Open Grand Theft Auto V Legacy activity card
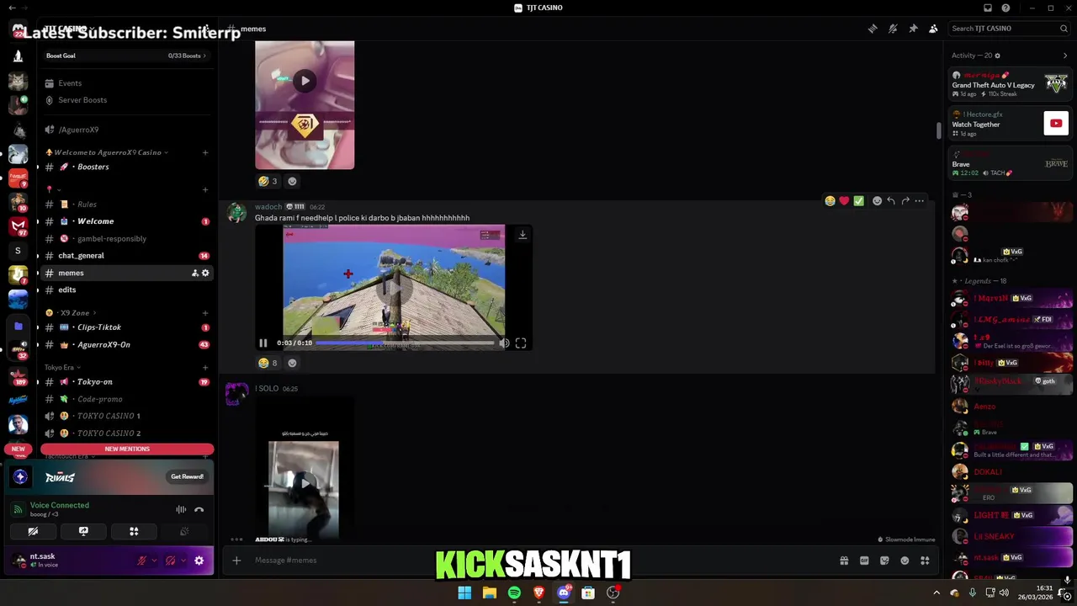This screenshot has width=1077, height=606. click(1010, 85)
